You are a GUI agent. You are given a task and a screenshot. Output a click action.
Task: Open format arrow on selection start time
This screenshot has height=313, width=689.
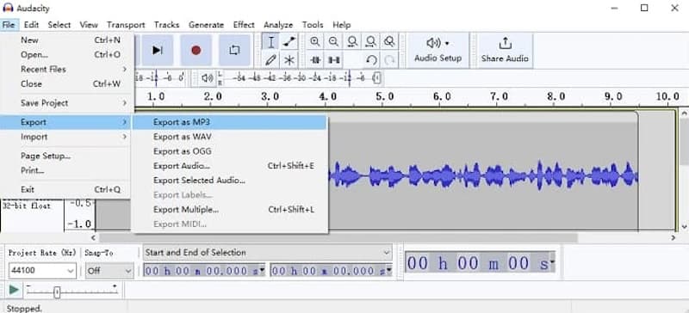(x=262, y=270)
